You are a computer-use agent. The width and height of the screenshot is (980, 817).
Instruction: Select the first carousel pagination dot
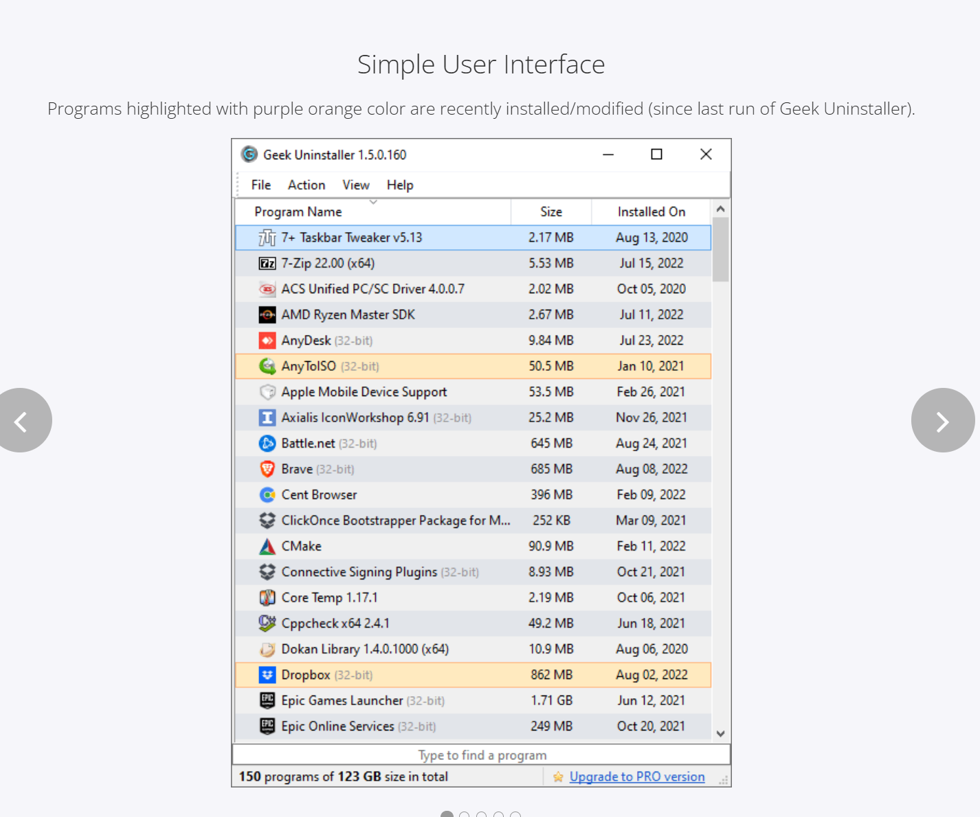(447, 815)
